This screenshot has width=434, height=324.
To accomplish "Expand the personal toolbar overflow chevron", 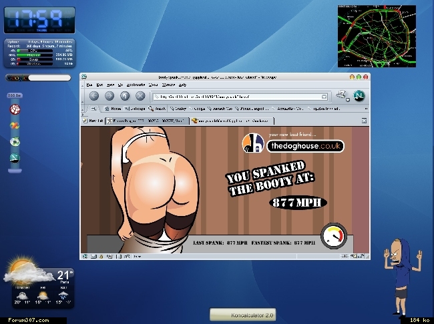I will (366, 109).
